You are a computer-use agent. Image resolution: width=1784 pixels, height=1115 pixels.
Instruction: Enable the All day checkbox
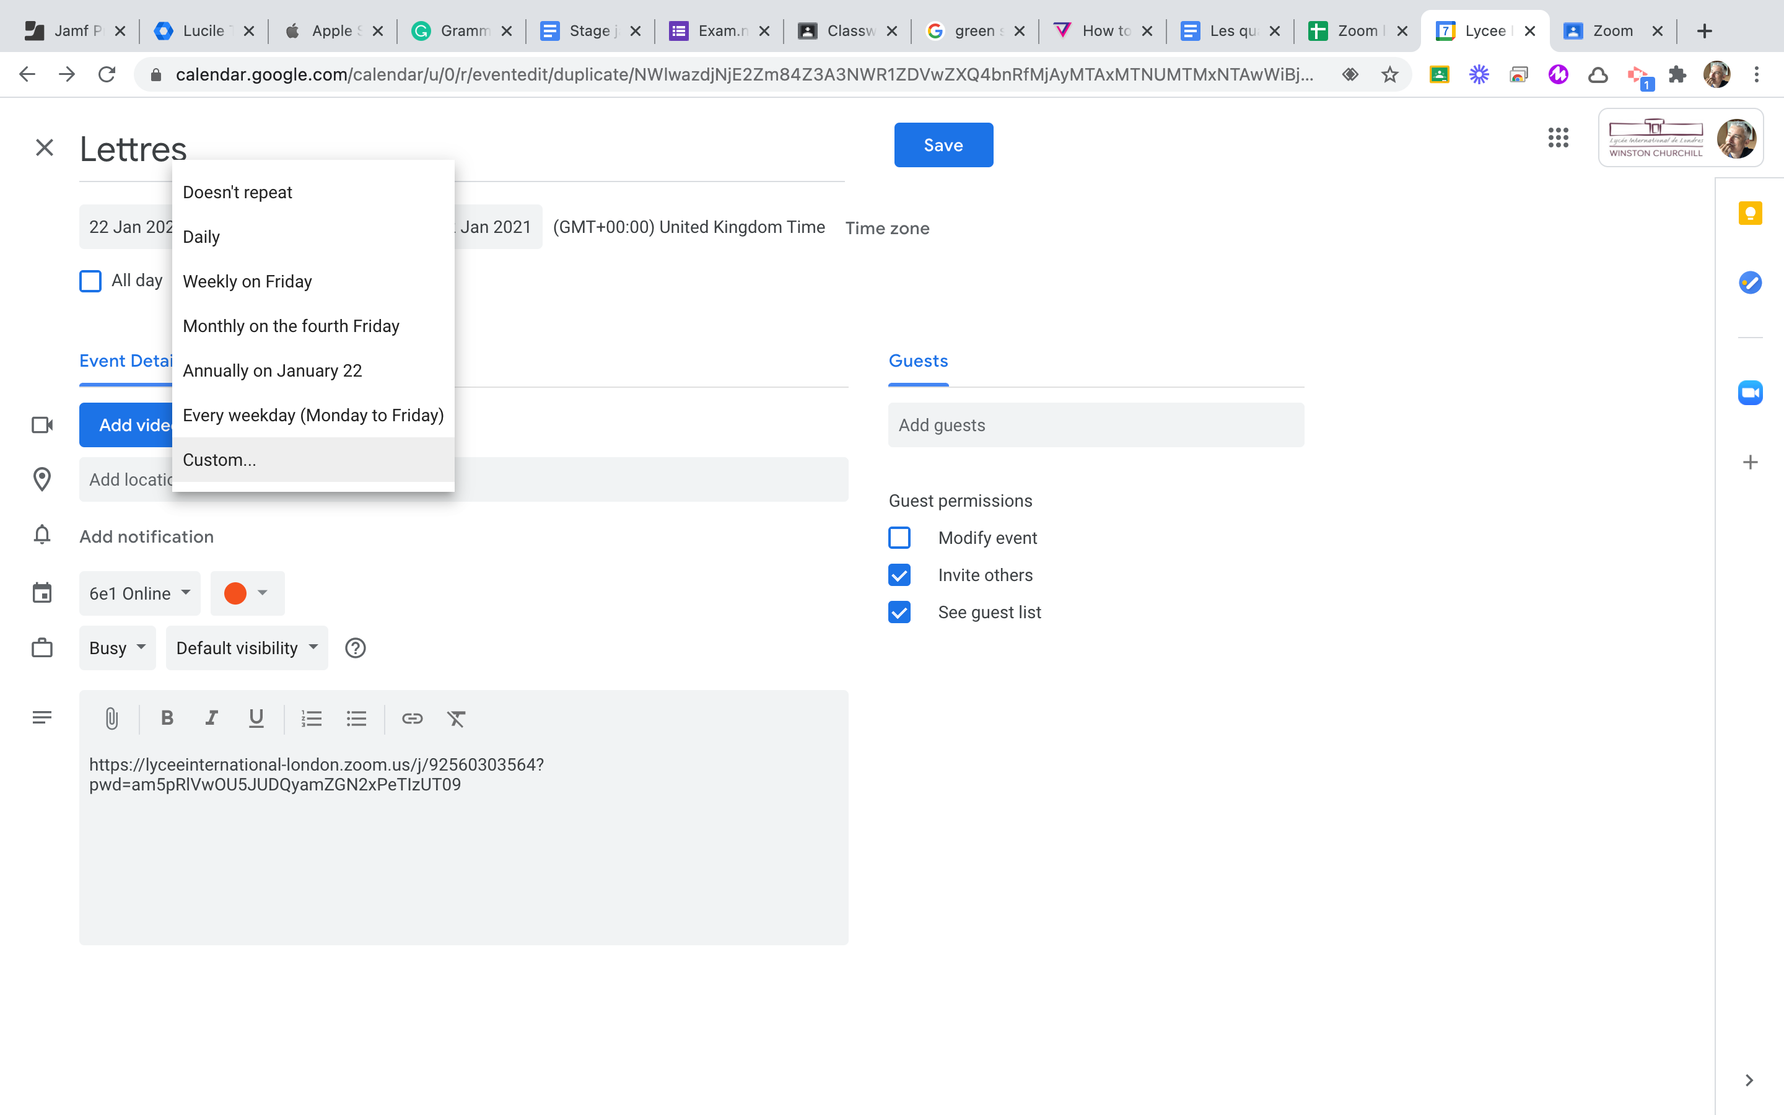point(90,281)
